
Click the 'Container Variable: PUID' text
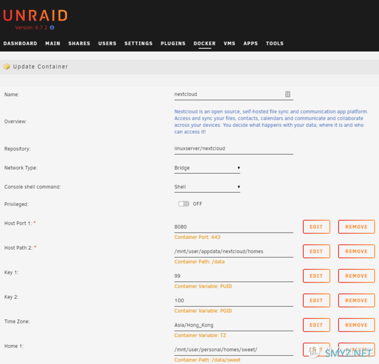[x=203, y=286]
